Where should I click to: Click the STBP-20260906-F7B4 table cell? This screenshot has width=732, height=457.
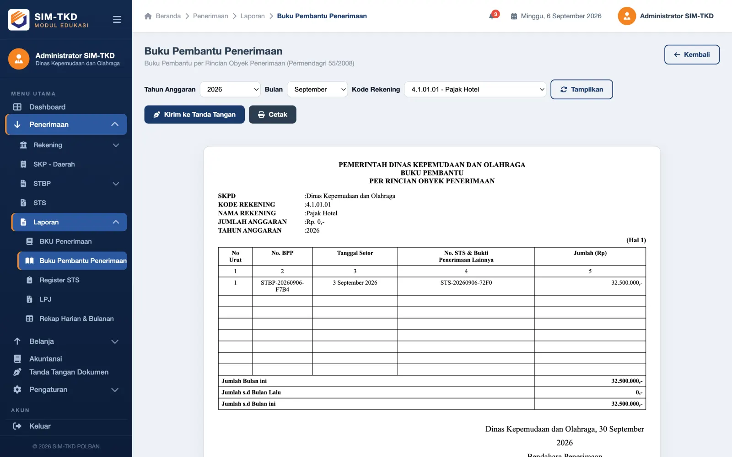tap(282, 286)
